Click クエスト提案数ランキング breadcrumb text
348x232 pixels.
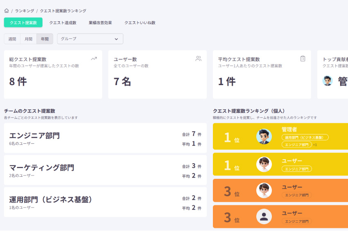(x=63, y=11)
